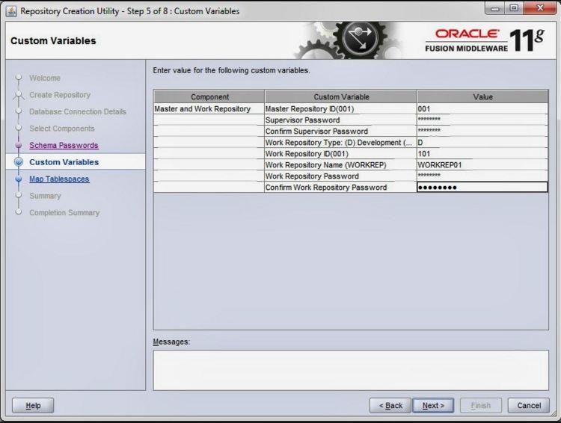Viewport: 561px width, 423px height.
Task: Select the Work Repository Name (WORKREP) label cell
Action: click(x=340, y=165)
